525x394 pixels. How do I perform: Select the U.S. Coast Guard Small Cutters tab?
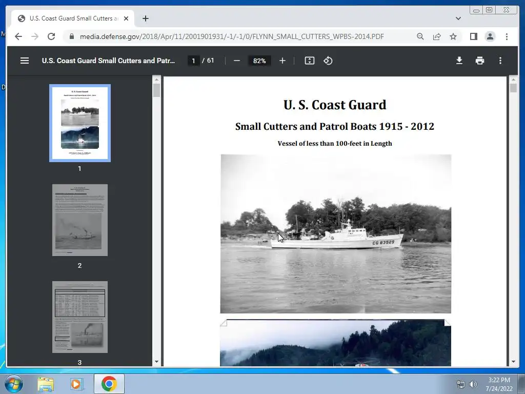tap(73, 18)
